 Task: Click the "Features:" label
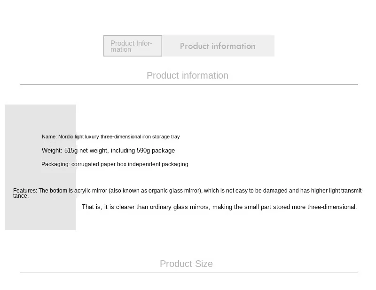tap(25, 191)
